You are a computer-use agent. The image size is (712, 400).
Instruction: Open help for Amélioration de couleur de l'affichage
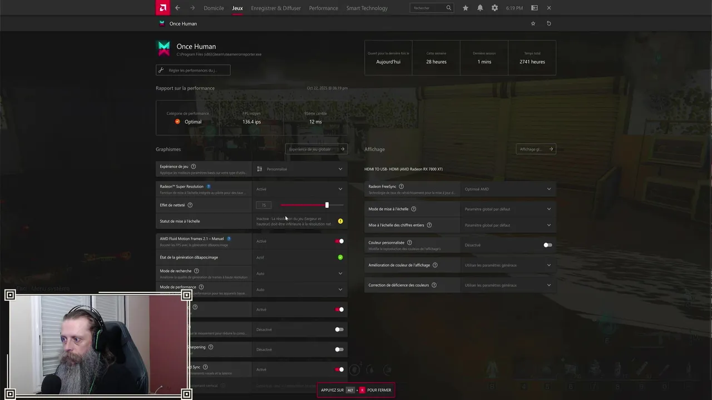coord(435,265)
